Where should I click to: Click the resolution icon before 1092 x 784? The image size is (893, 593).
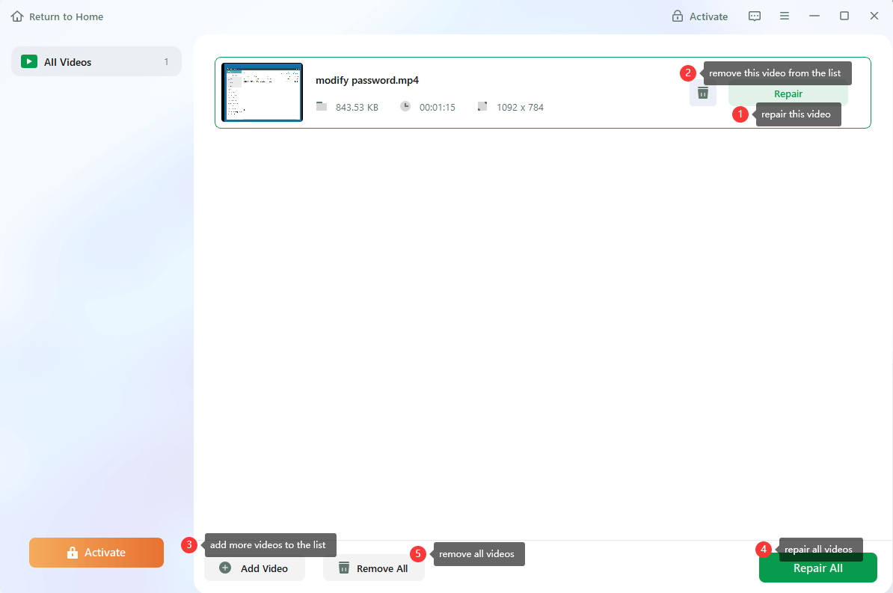482,106
